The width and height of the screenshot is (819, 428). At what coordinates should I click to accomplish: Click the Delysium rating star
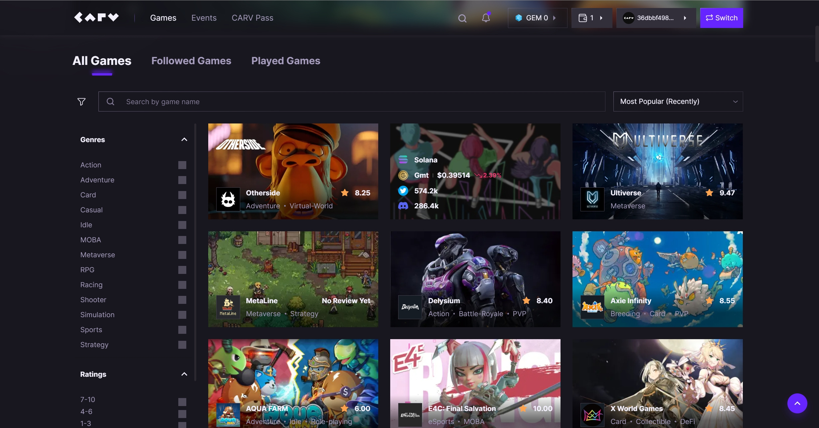[x=526, y=300]
